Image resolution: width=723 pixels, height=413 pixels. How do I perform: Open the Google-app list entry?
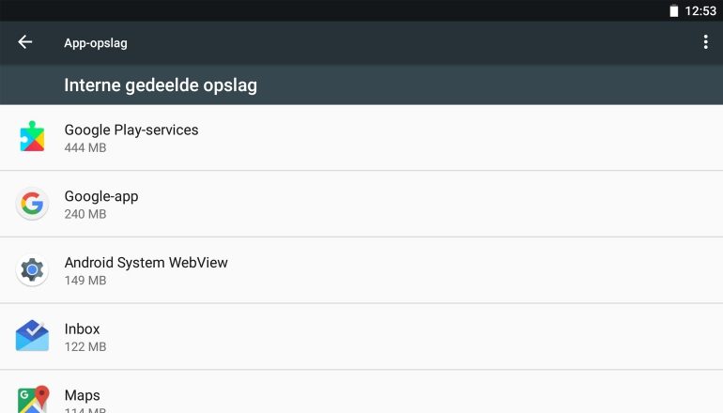point(376,204)
